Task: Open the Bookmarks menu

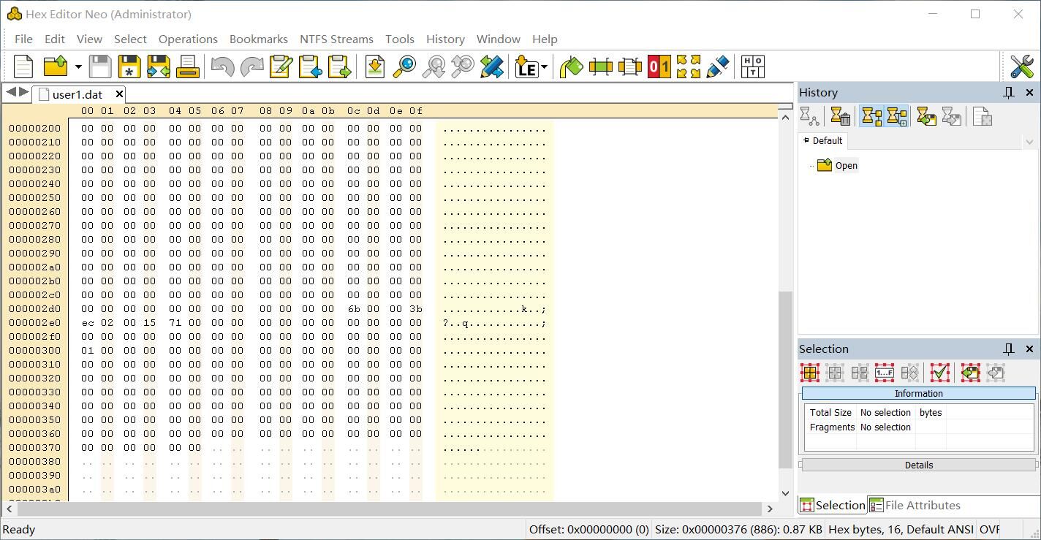Action: (259, 39)
